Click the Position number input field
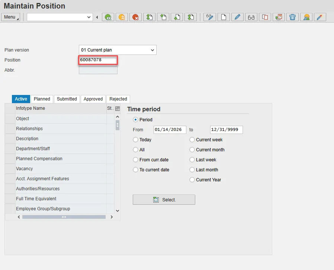The width and height of the screenshot is (334, 270). pos(98,60)
